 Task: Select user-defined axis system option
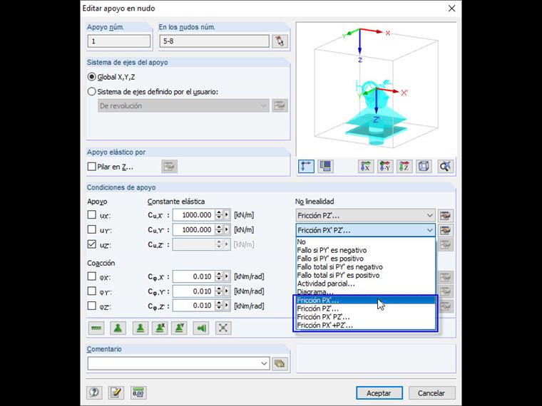click(91, 92)
